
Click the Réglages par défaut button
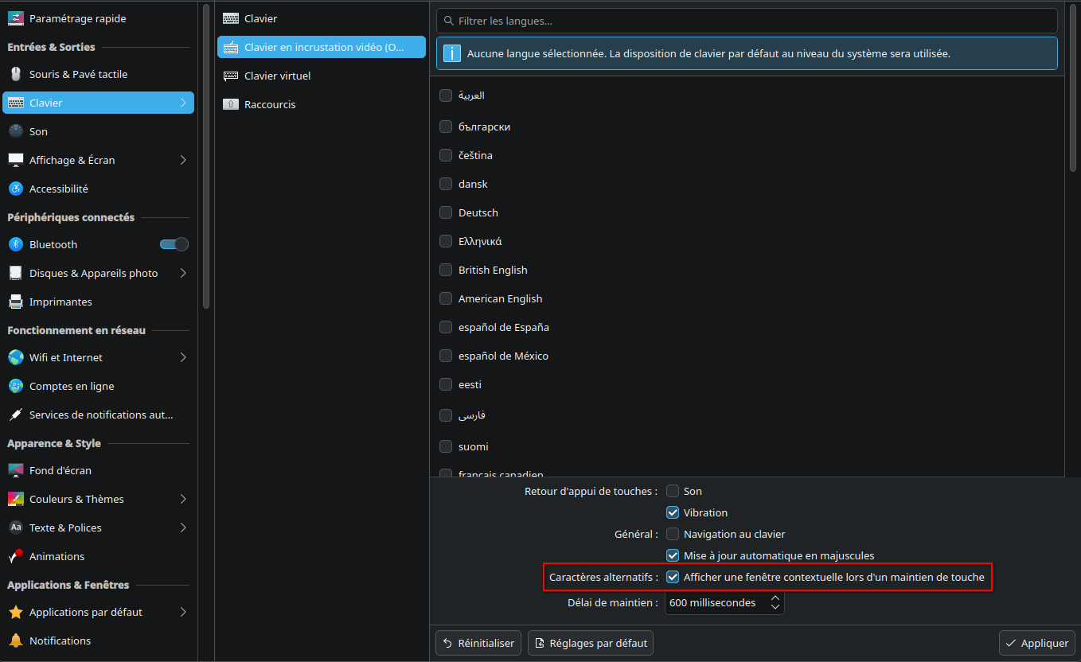[591, 643]
